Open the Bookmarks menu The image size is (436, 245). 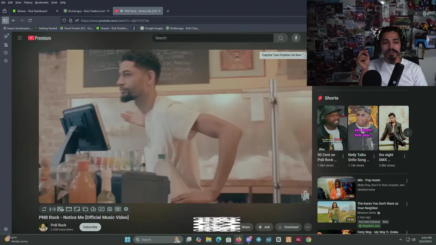click(x=42, y=2)
